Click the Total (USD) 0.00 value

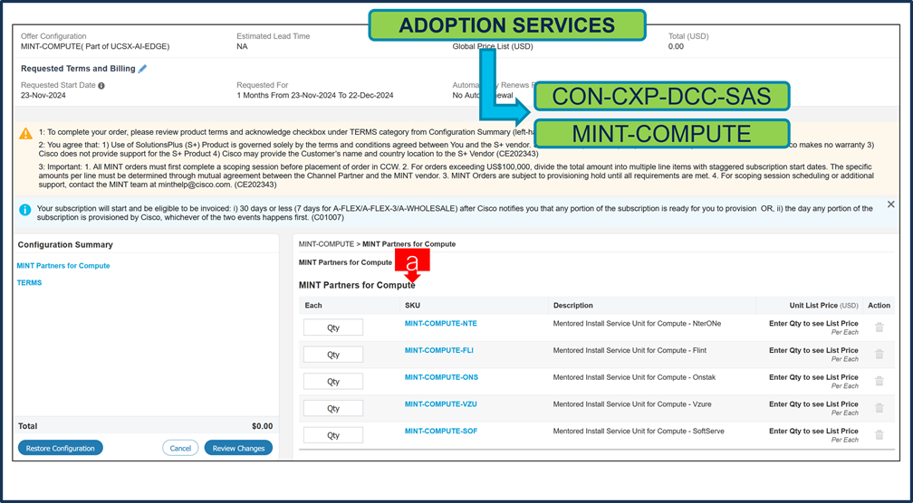click(x=676, y=46)
